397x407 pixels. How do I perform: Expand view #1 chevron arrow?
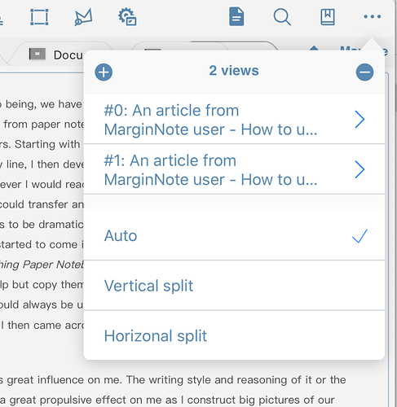click(x=360, y=169)
